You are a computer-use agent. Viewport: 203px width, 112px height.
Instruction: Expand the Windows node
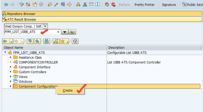click(x=11, y=81)
